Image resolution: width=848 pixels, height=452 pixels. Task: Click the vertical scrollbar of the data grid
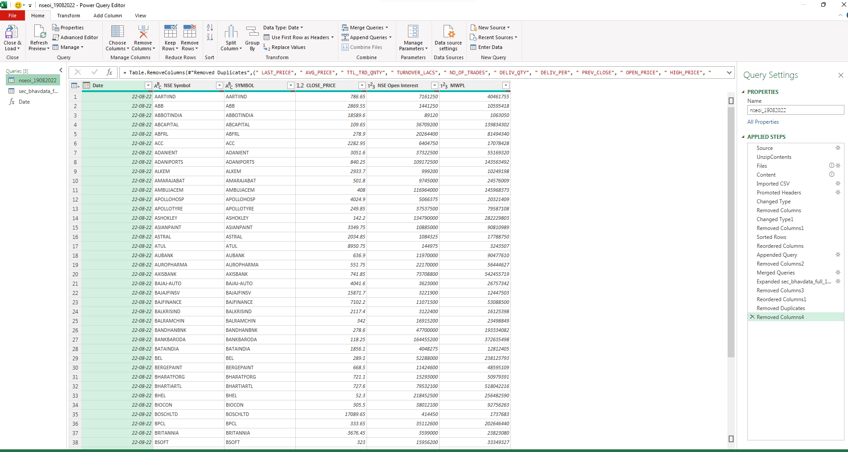click(731, 231)
